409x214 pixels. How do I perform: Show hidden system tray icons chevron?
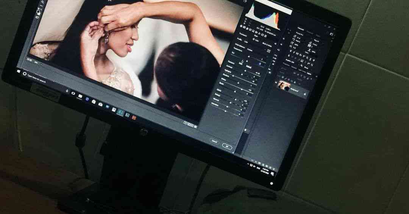pyautogui.click(x=248, y=164)
